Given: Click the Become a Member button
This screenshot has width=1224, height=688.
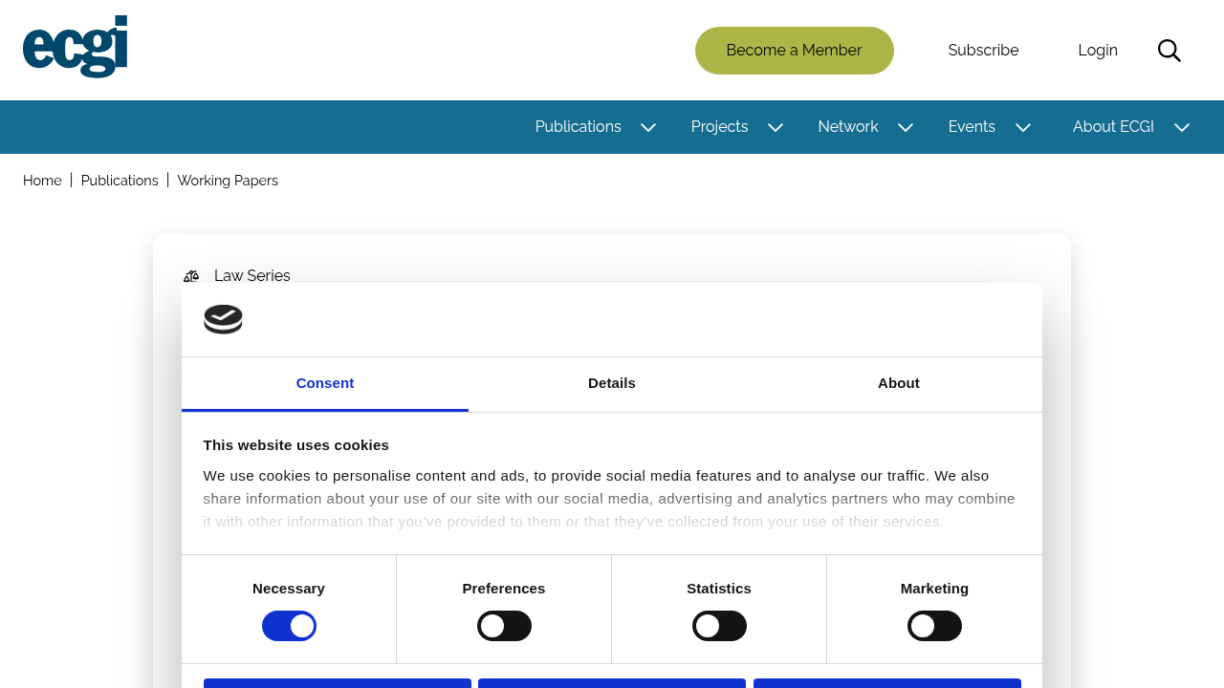Looking at the screenshot, I should pos(795,51).
